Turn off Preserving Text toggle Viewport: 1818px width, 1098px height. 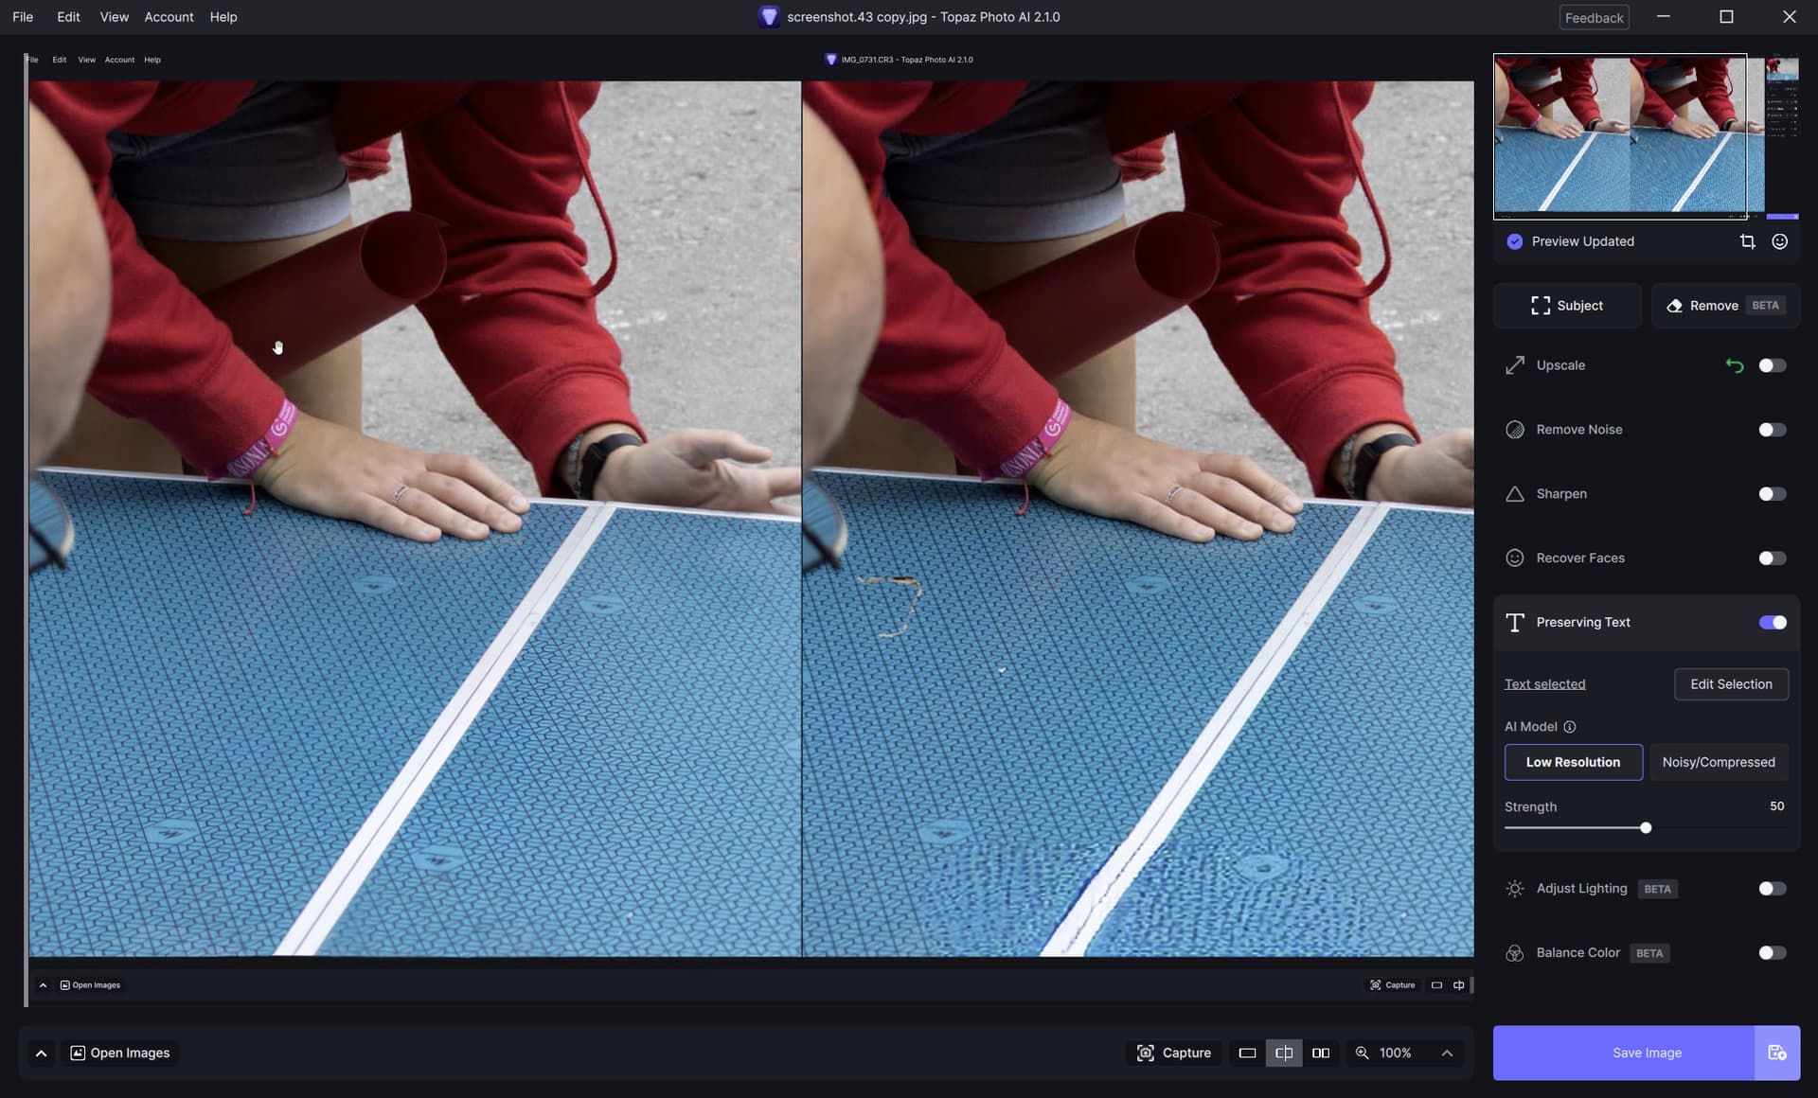(x=1772, y=622)
